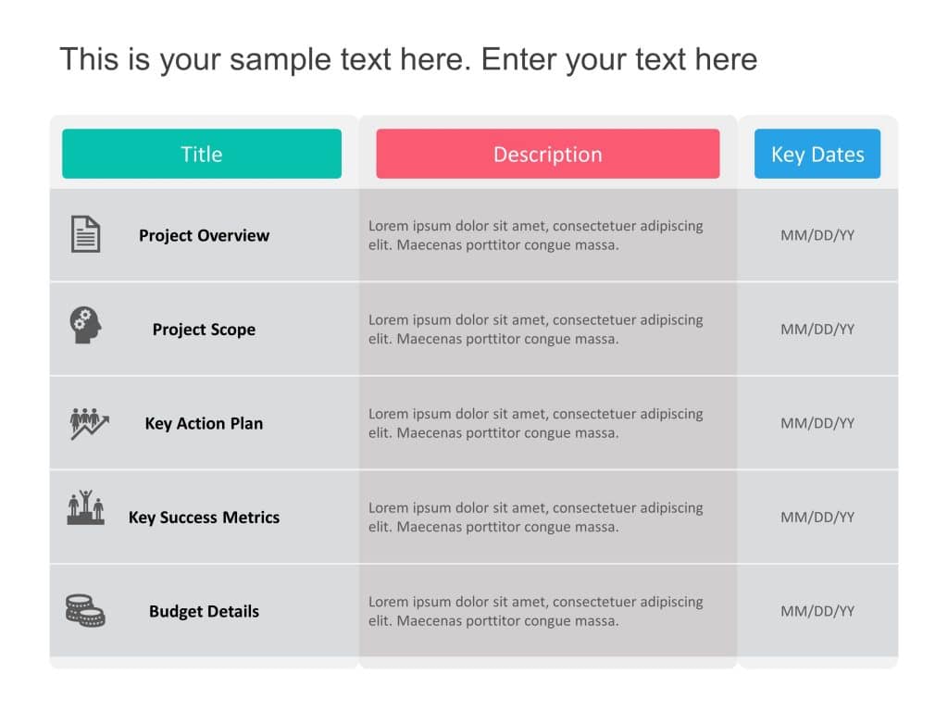The height and width of the screenshot is (711, 948).
Task: Select the Key Action Plan label
Action: click(x=204, y=423)
